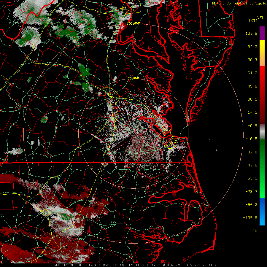Image resolution: width=267 pixels, height=267 pixels.
Task: Click the 76.7 velocity scale value
Action: click(x=252, y=60)
